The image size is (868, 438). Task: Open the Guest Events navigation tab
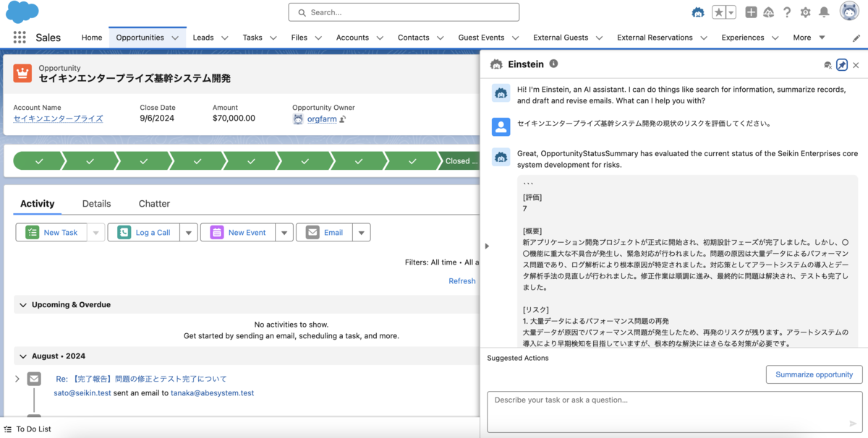[481, 38]
